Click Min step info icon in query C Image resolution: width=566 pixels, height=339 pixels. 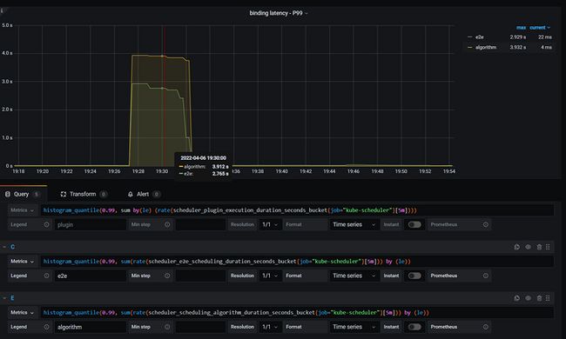[x=167, y=276]
